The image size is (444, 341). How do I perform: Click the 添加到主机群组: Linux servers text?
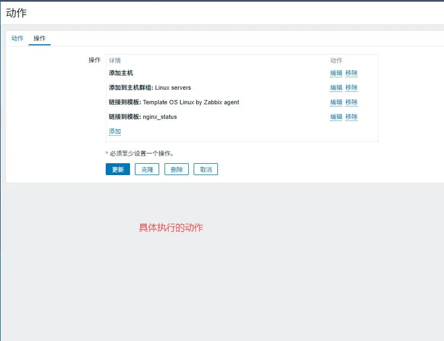(x=149, y=88)
